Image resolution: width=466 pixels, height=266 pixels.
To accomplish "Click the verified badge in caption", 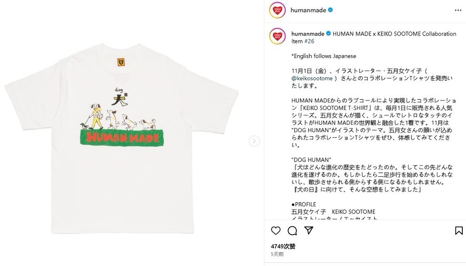I will click(329, 34).
